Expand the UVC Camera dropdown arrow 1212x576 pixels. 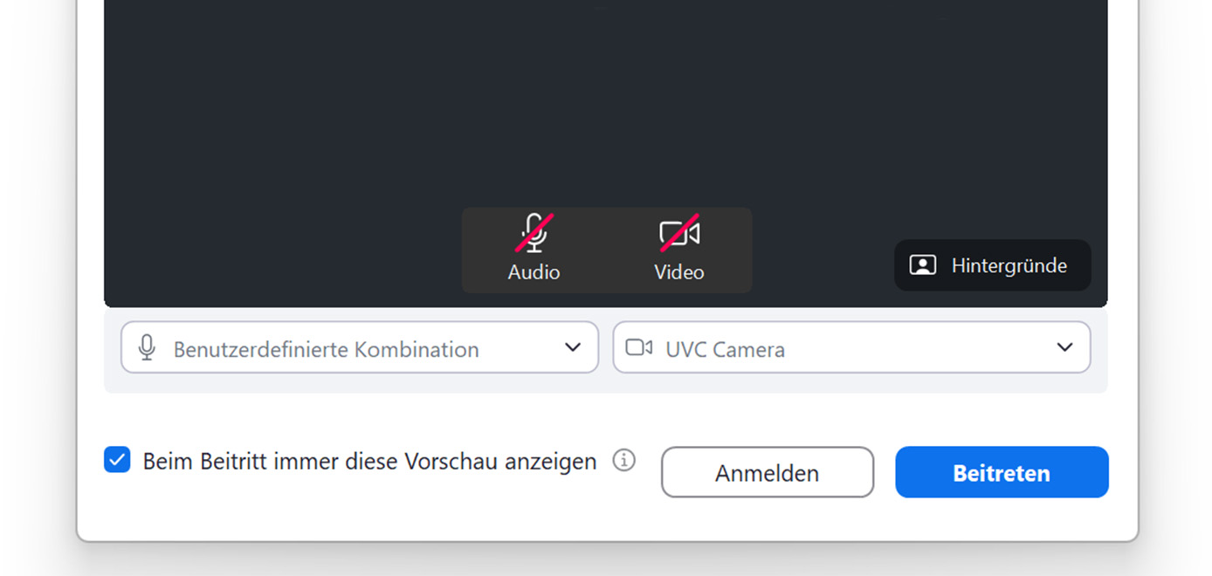click(1064, 347)
